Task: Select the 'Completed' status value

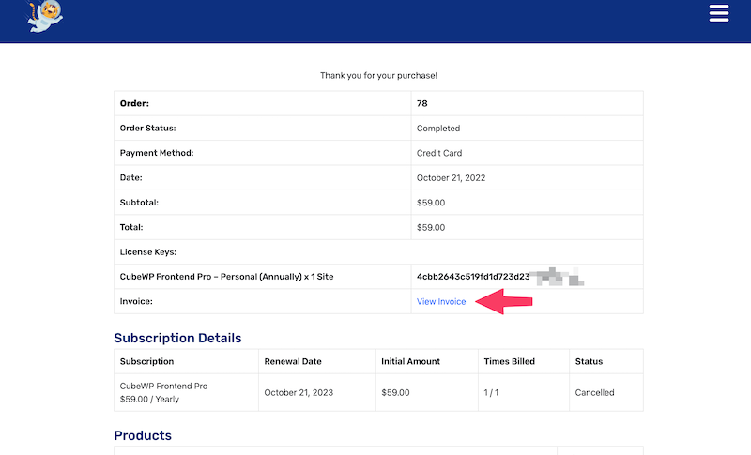Action: coord(438,129)
